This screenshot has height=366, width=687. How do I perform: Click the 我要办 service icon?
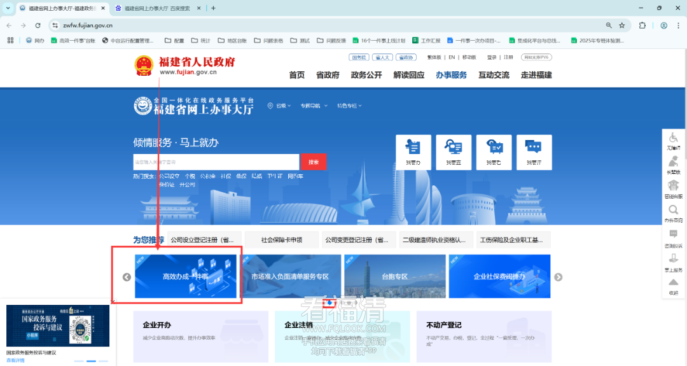pos(413,152)
